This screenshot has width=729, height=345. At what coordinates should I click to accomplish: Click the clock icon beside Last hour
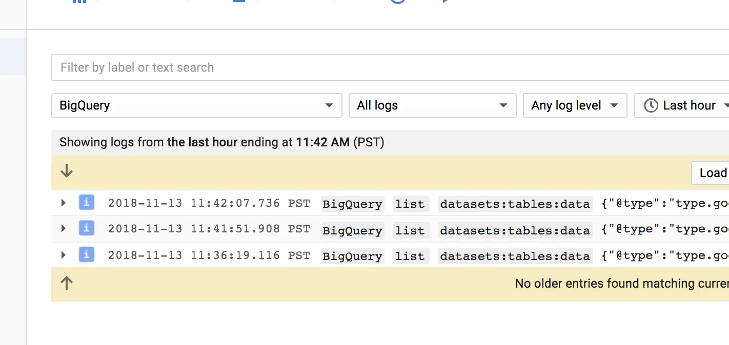(651, 105)
